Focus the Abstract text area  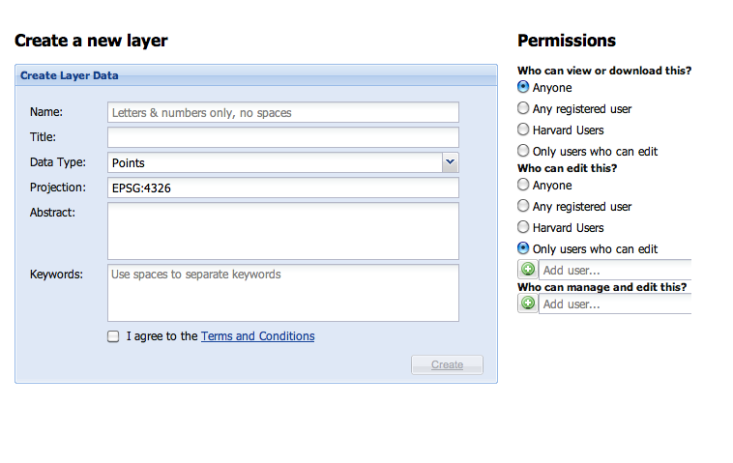(282, 230)
